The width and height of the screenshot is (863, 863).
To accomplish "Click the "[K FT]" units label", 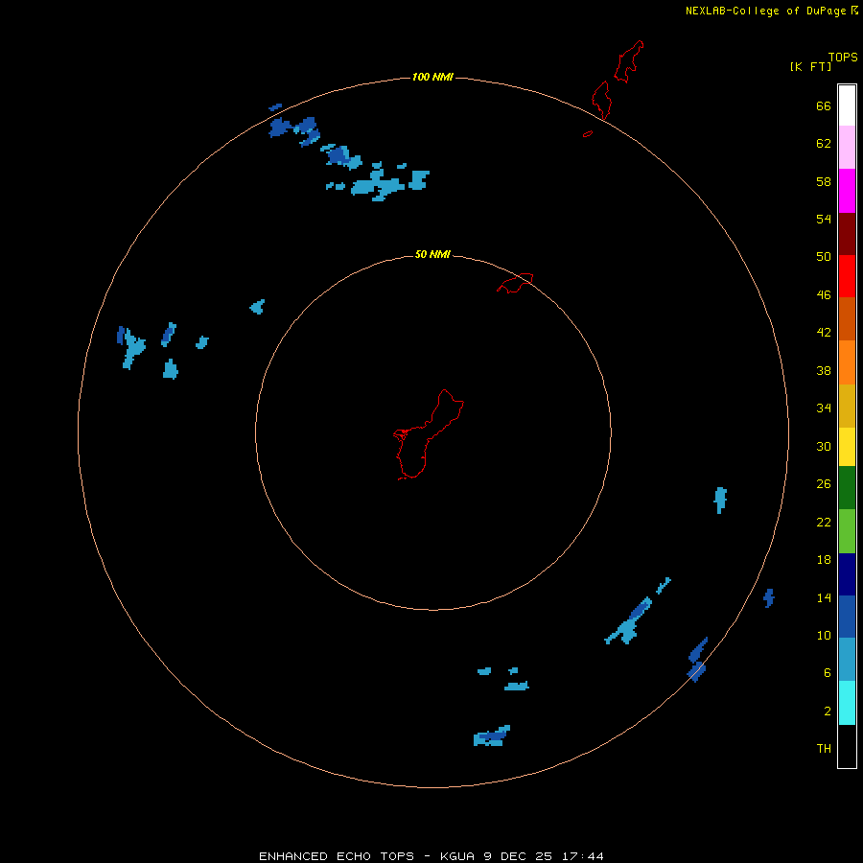I will click(x=810, y=66).
